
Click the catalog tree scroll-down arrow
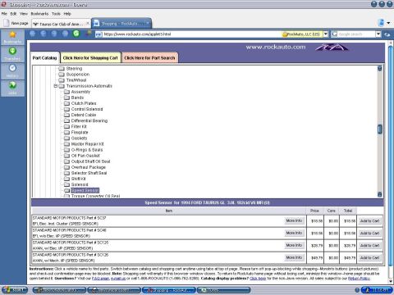[380, 194]
